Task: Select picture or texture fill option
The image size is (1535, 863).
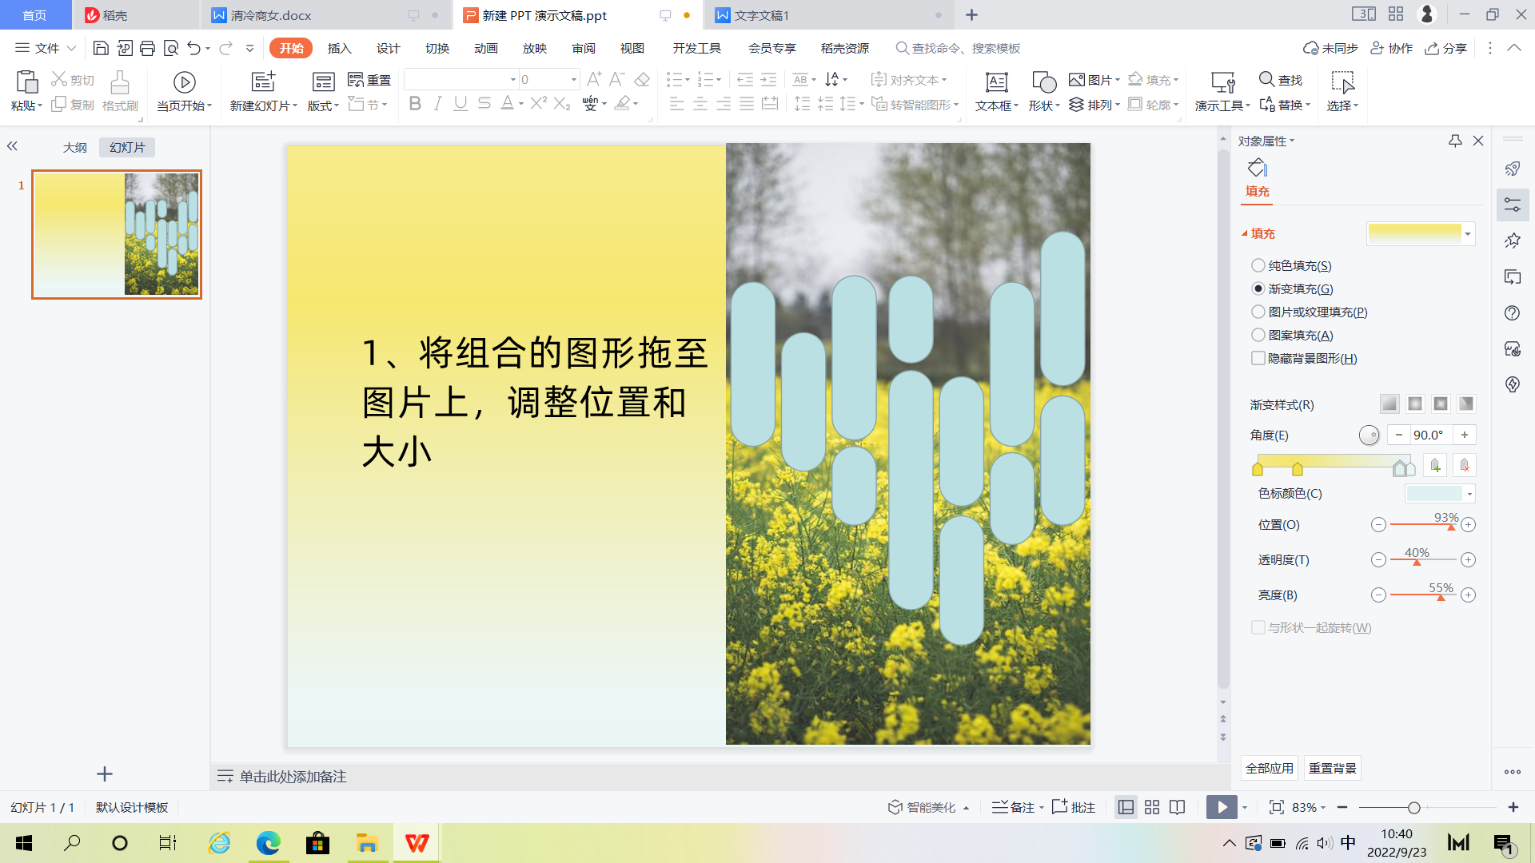Action: coord(1258,312)
